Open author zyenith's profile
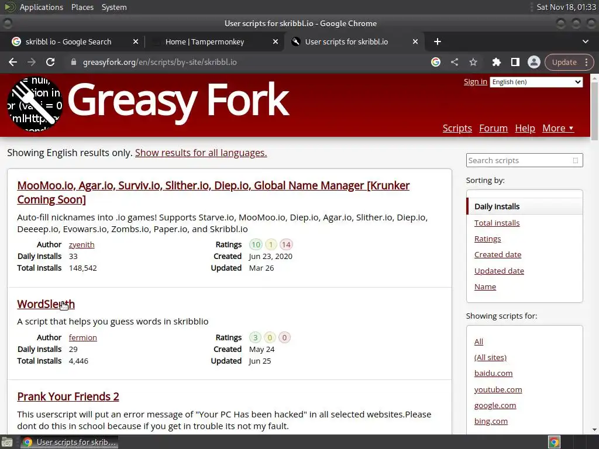 81,245
